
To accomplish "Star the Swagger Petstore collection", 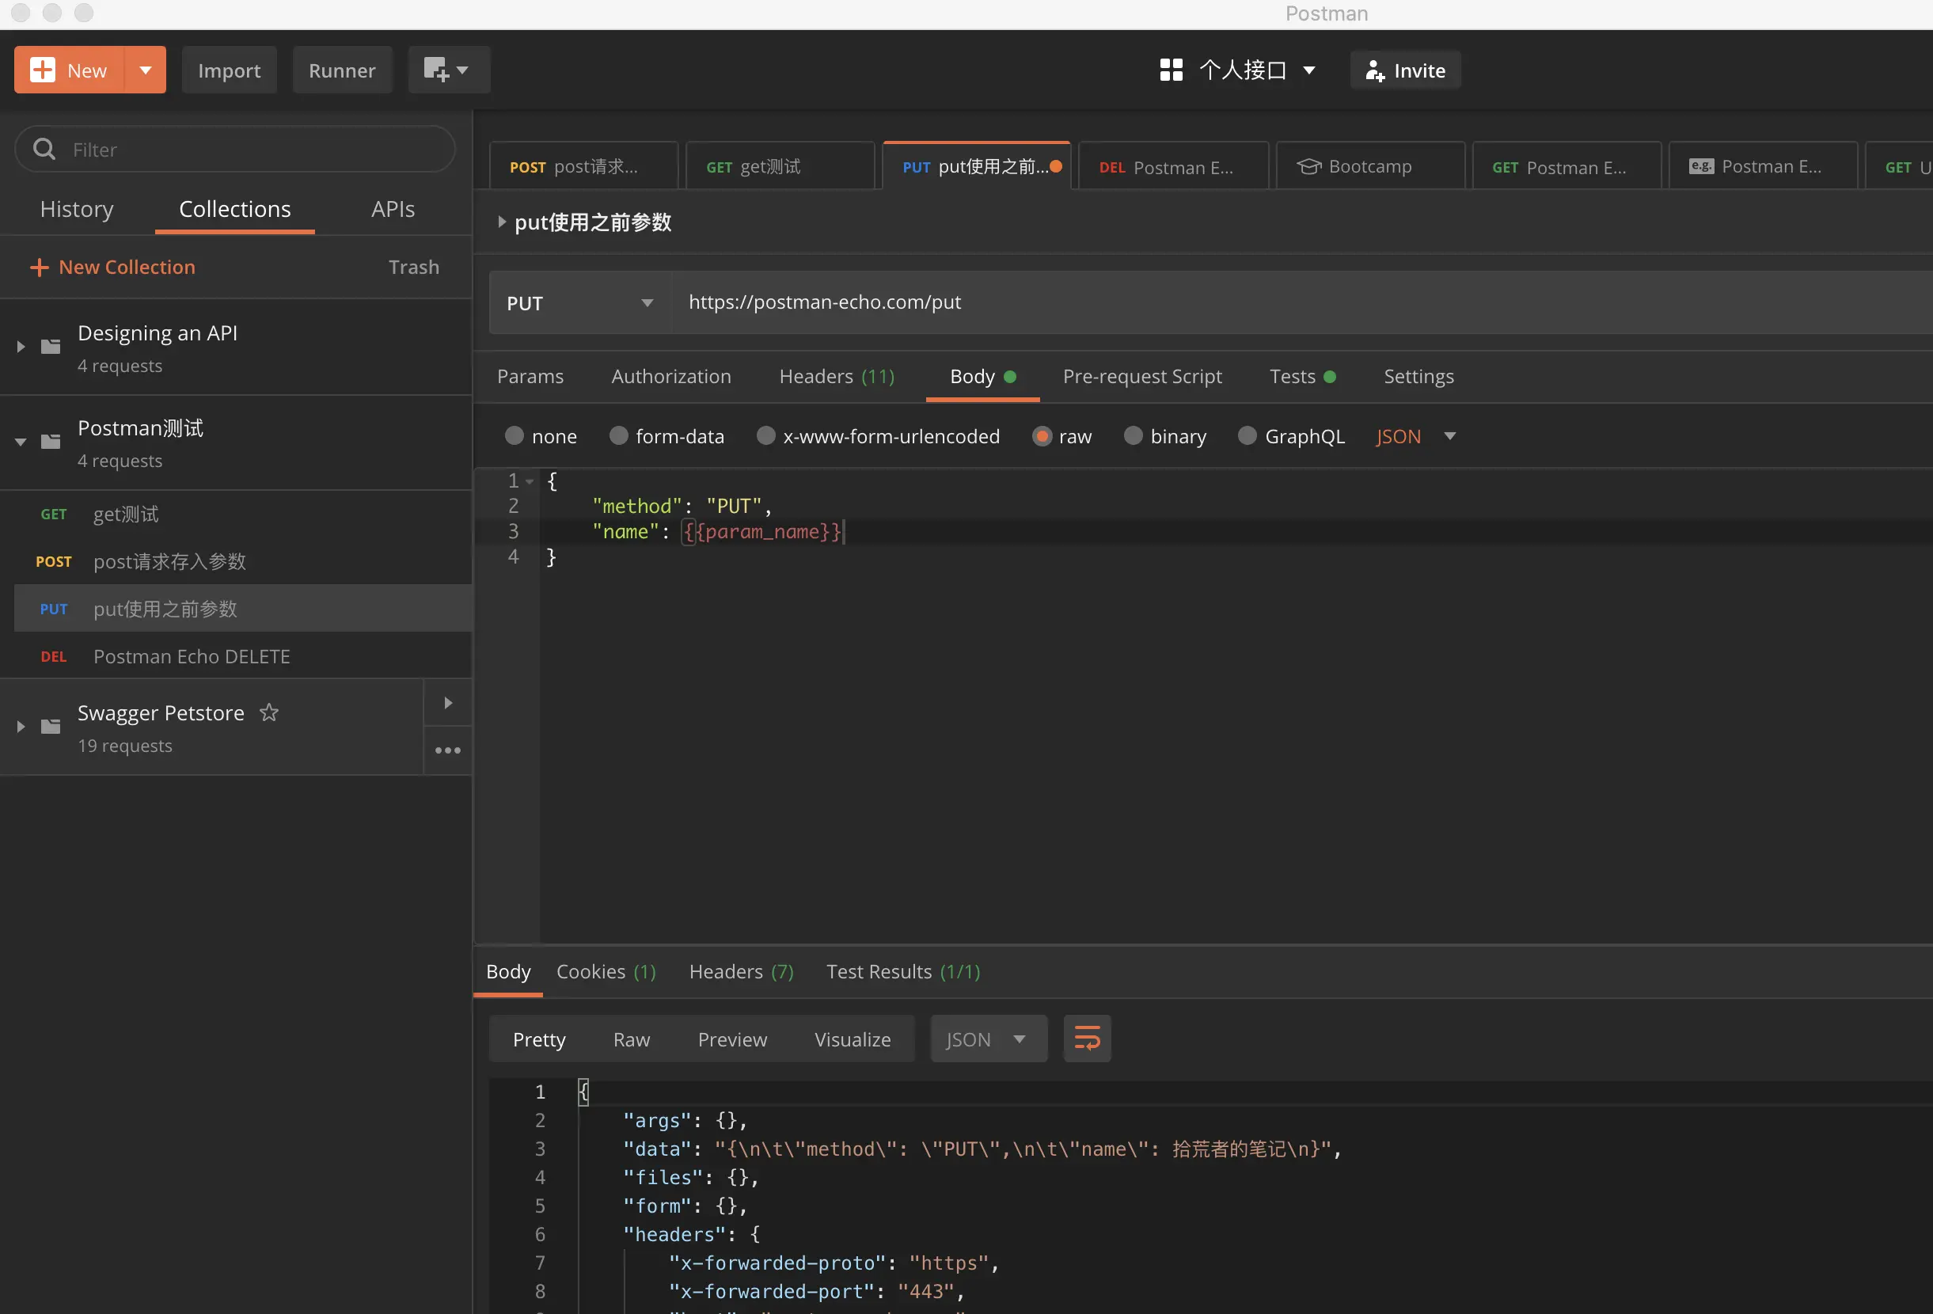I will (x=268, y=712).
